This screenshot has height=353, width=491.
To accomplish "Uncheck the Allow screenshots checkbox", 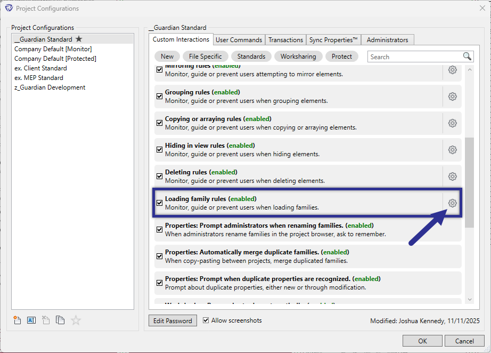I will [x=206, y=320].
